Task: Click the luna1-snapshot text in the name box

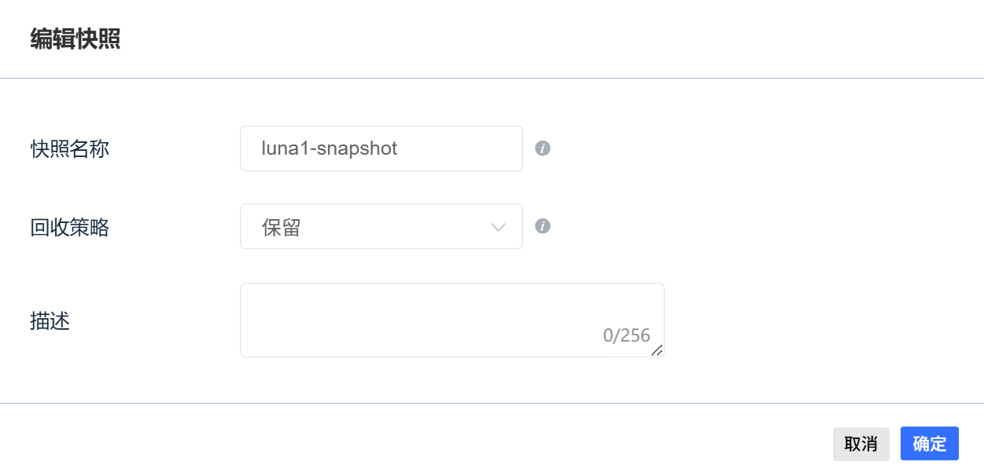Action: [x=330, y=148]
